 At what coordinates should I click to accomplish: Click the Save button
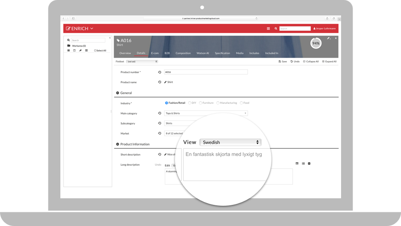[x=282, y=62]
